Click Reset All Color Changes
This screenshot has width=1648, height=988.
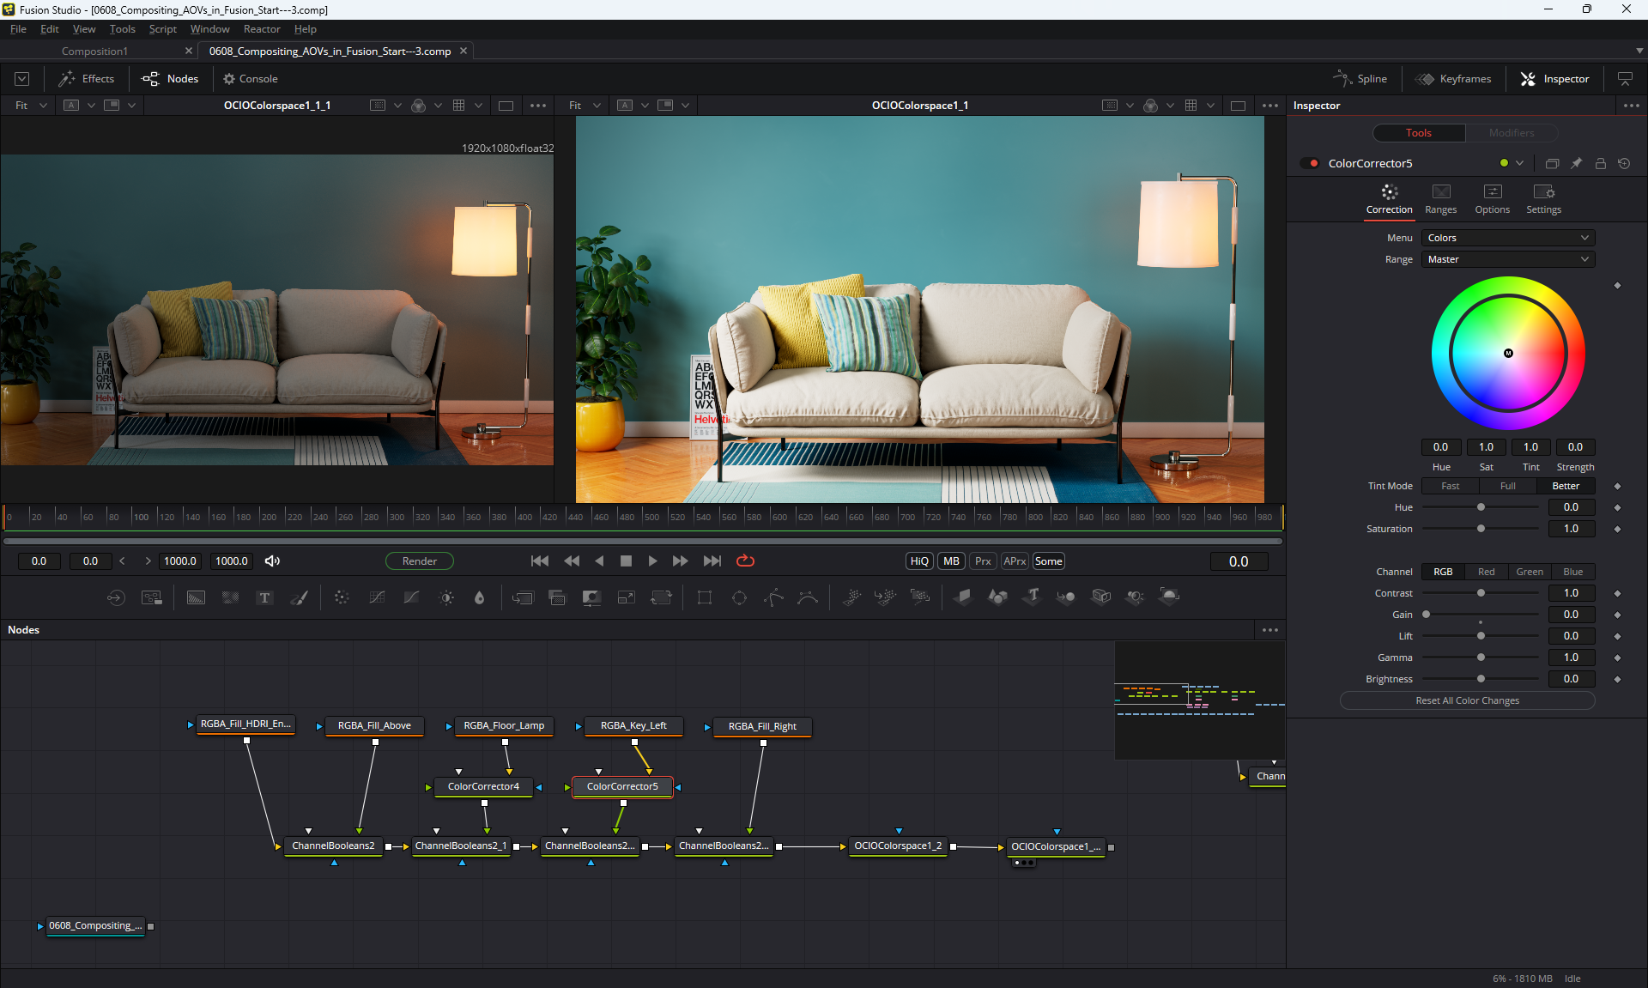1467,700
